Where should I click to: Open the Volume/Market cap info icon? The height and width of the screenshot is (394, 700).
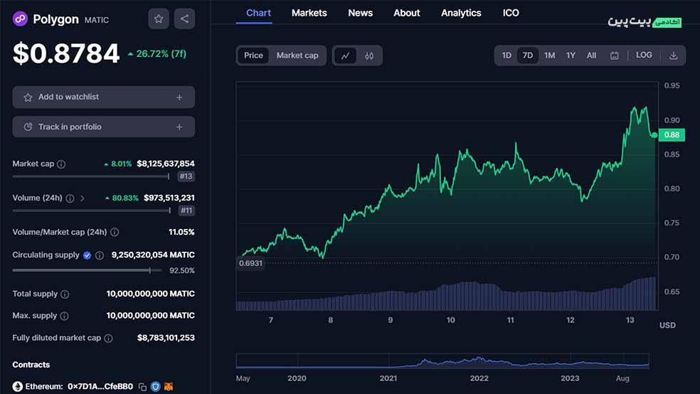click(115, 232)
